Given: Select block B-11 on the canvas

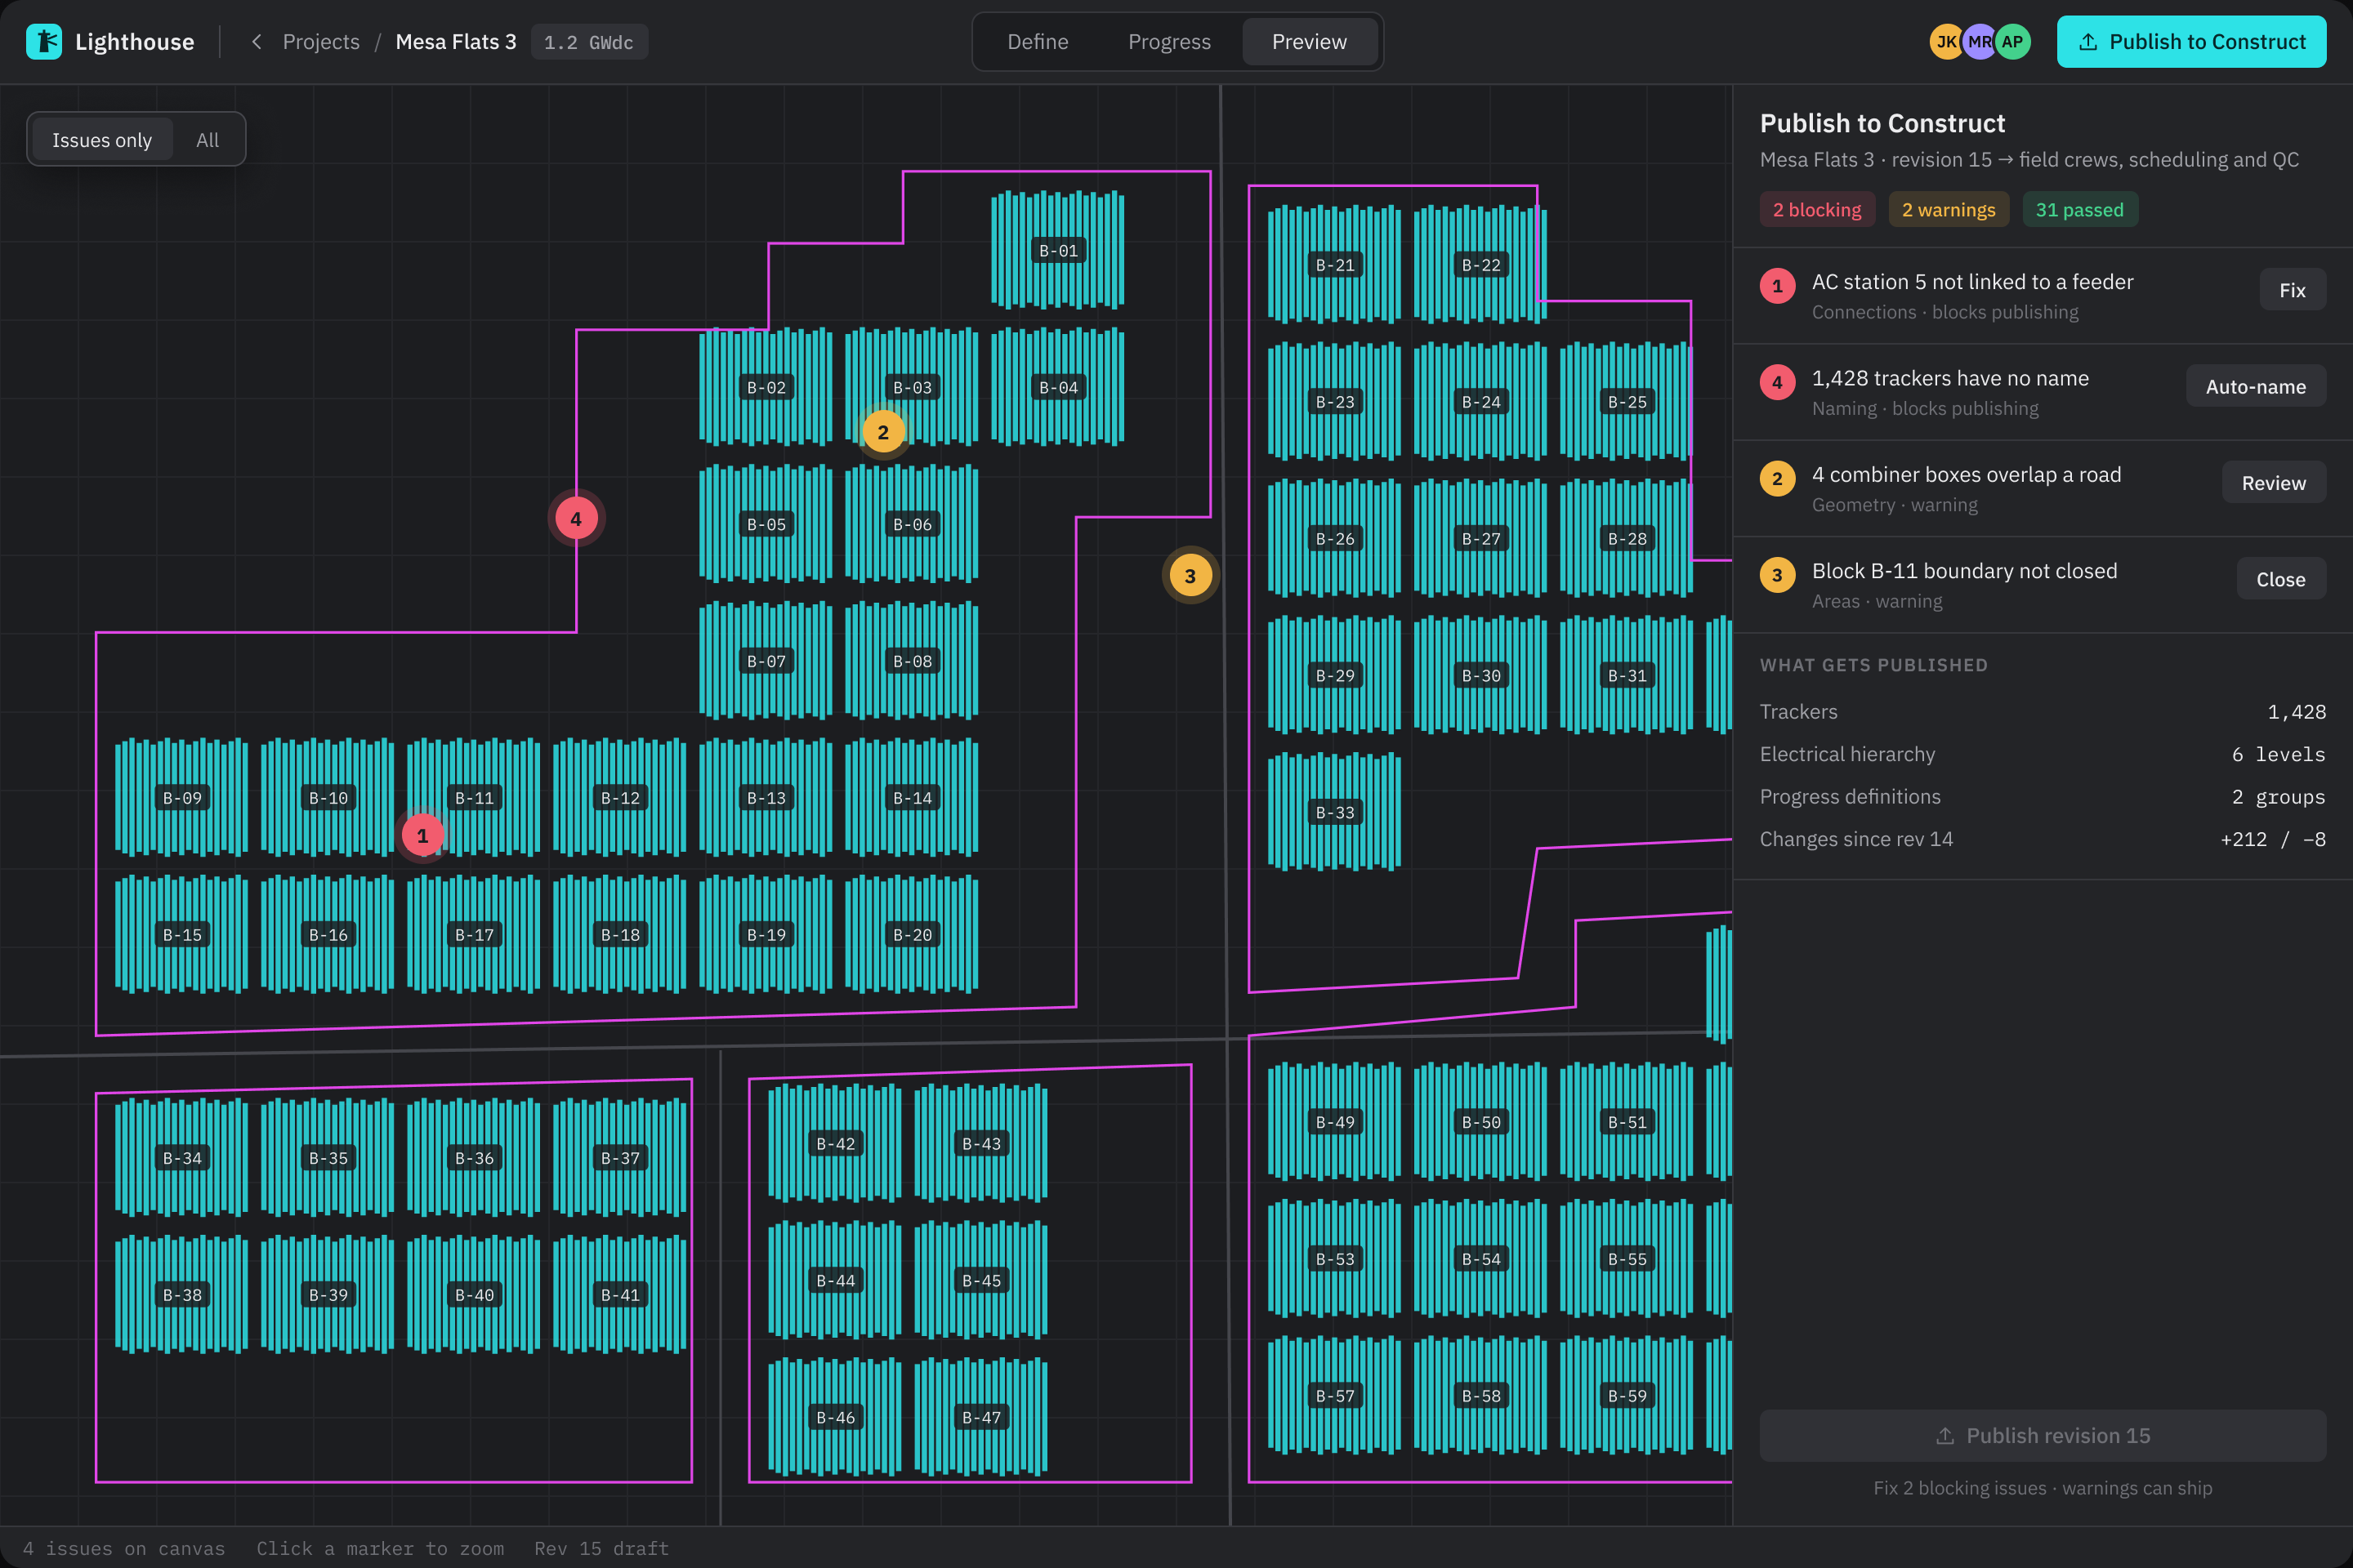Looking at the screenshot, I should [473, 797].
